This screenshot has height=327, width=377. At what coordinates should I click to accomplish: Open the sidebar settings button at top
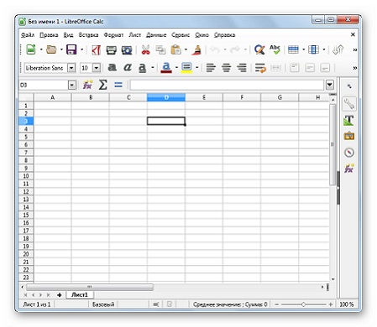coord(349,86)
